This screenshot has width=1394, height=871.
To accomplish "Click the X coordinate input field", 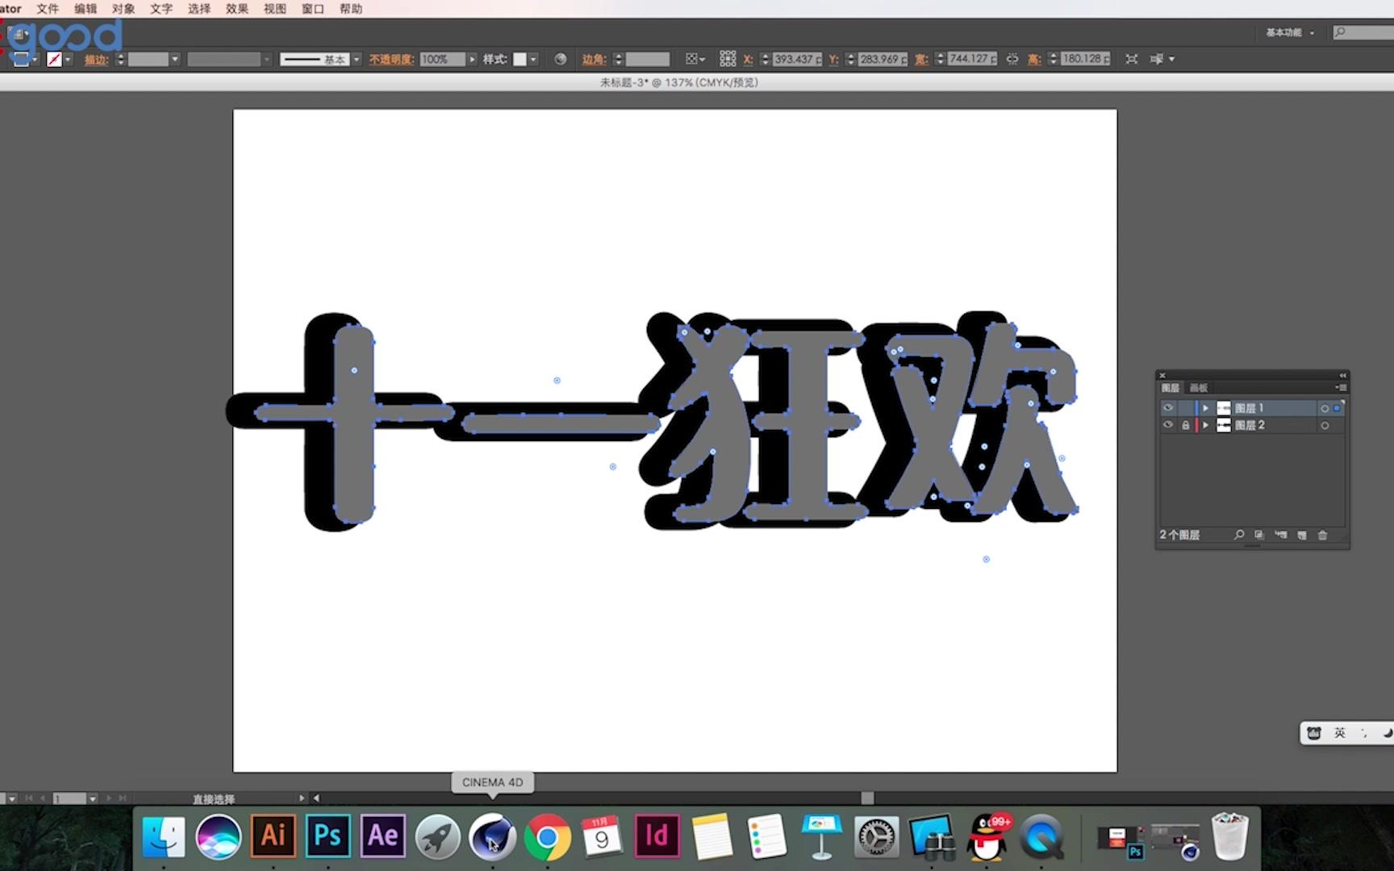I will point(795,59).
